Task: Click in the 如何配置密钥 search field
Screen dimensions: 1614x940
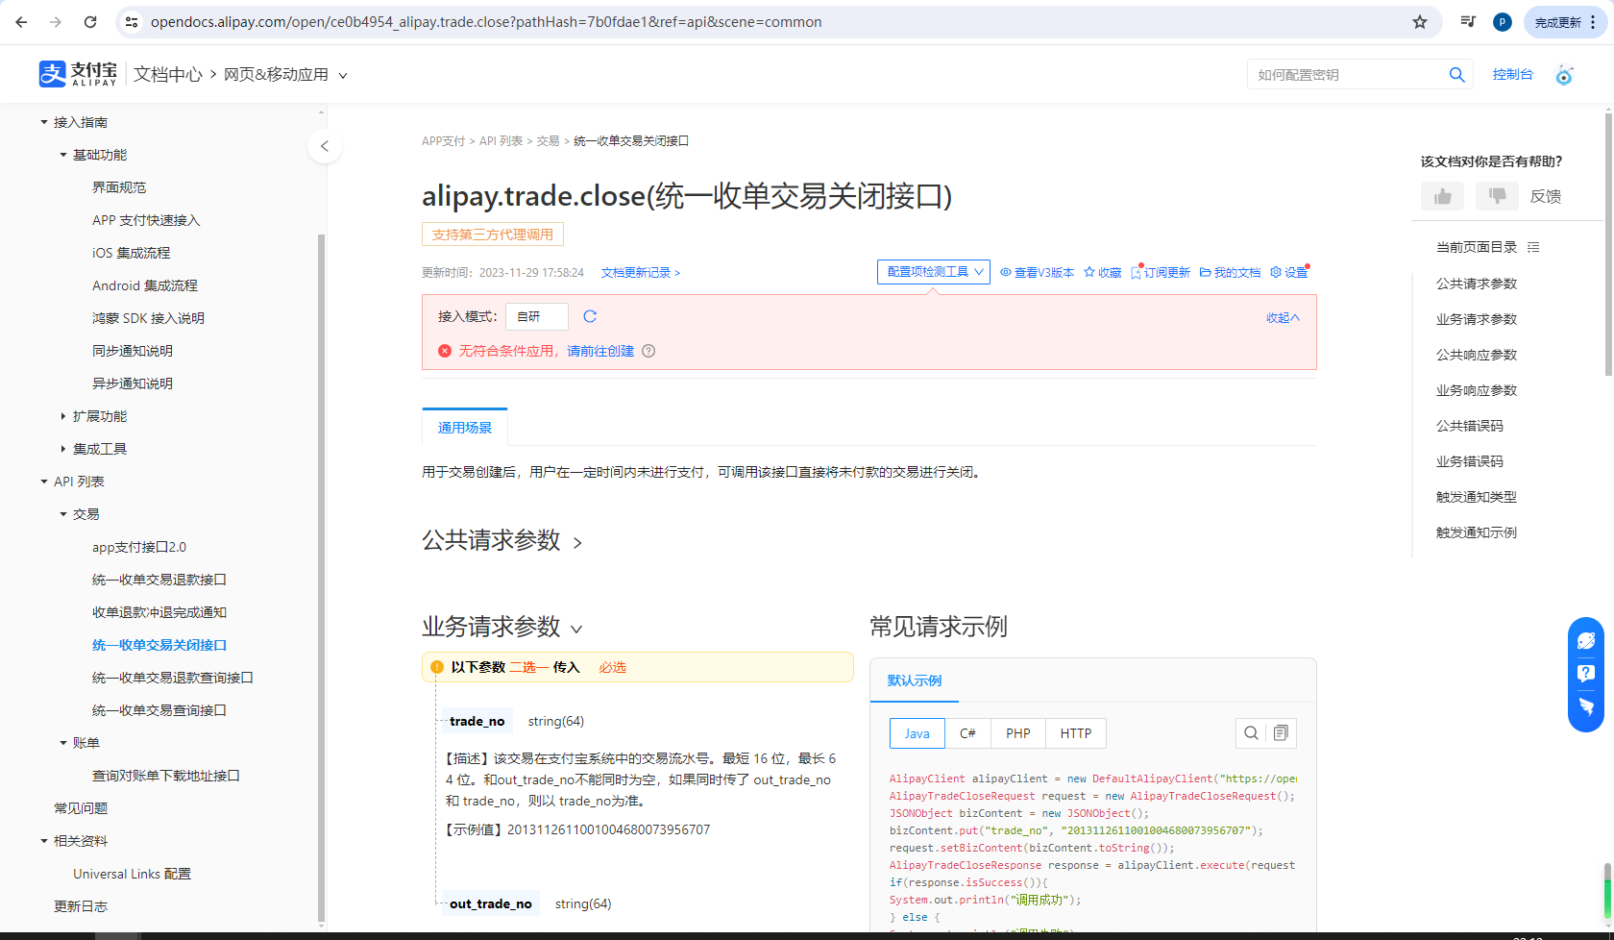Action: point(1348,75)
